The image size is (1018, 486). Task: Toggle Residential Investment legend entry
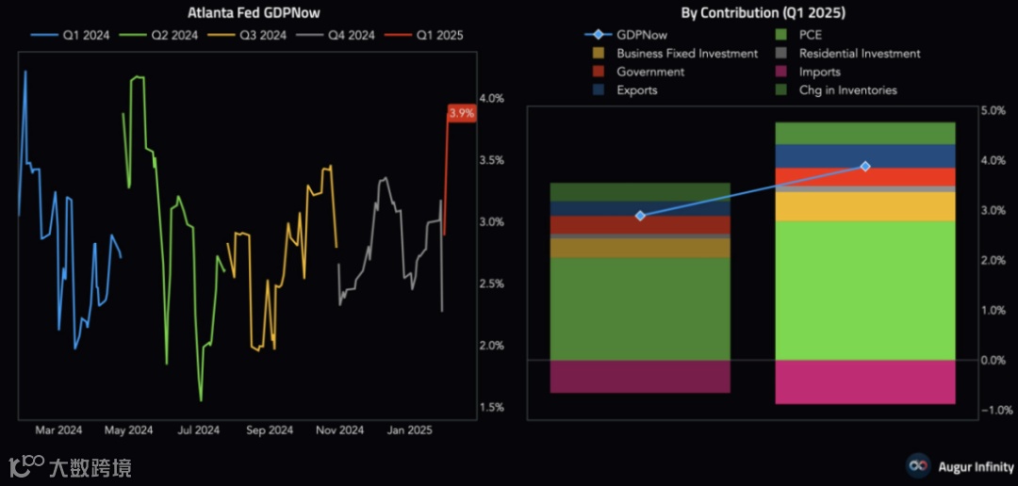848,54
